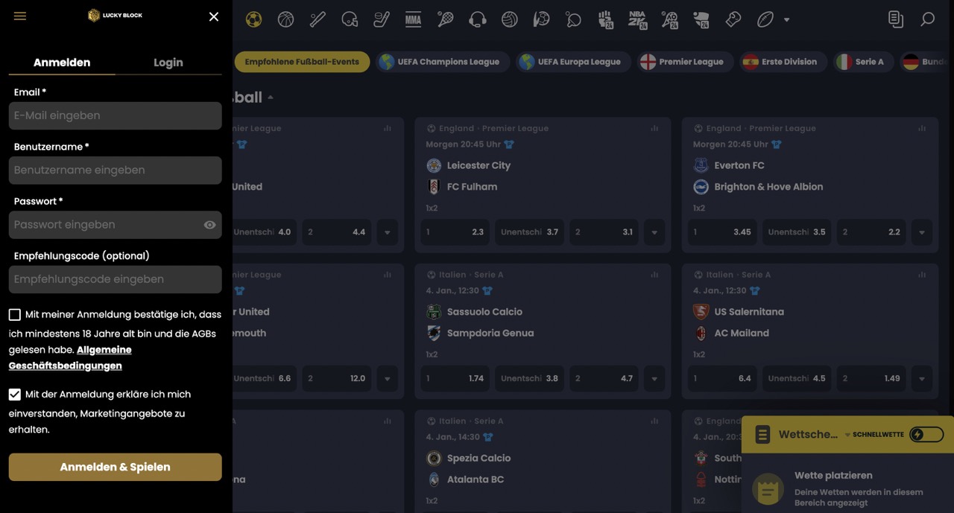
Task: Select the baseball bat sport icon
Action: point(318,19)
